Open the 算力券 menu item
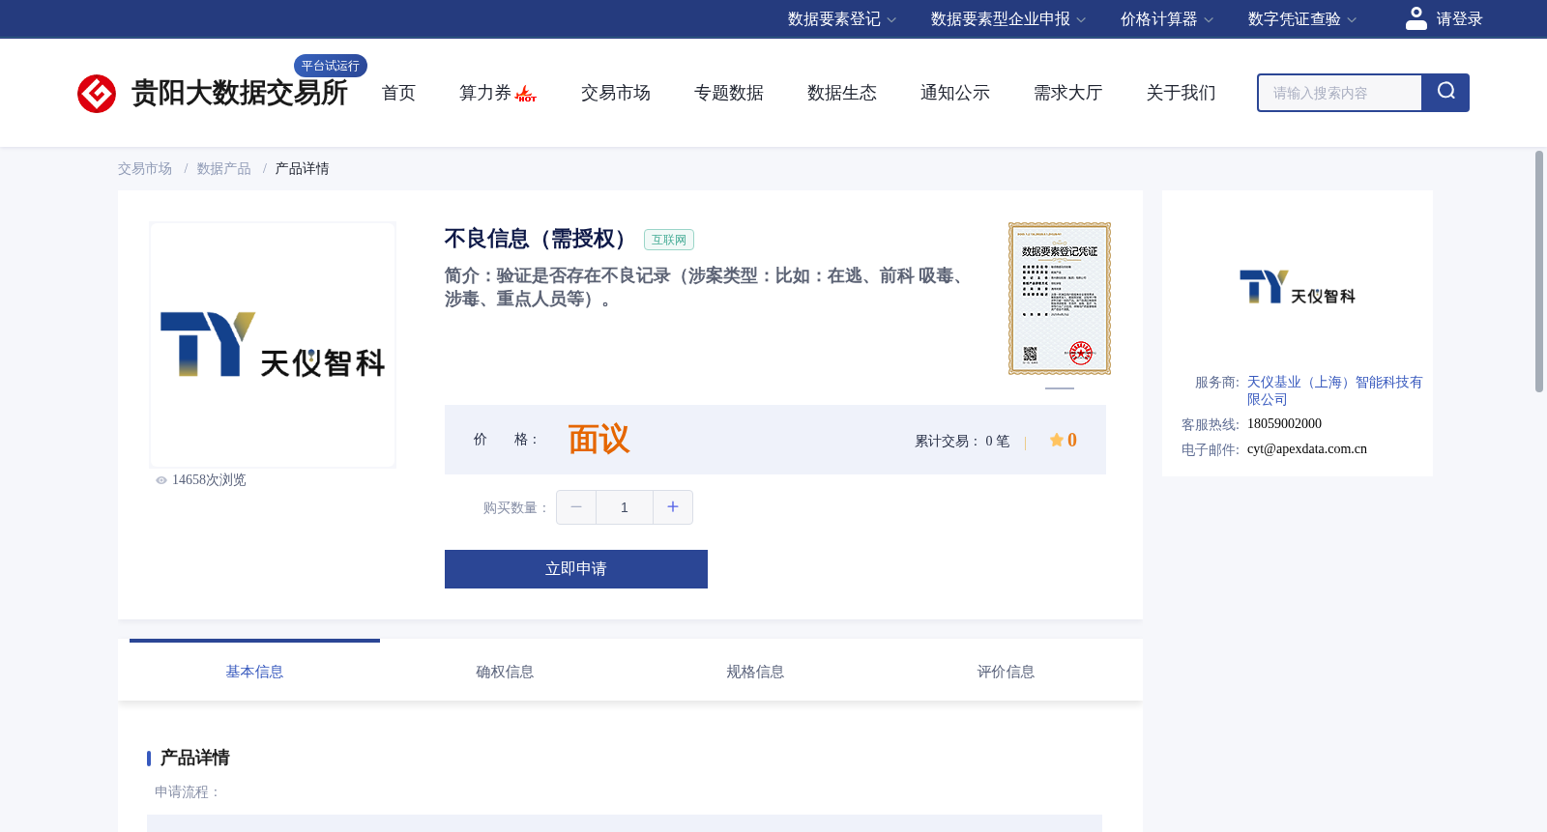Viewport: 1547px width, 832px height. point(485,93)
